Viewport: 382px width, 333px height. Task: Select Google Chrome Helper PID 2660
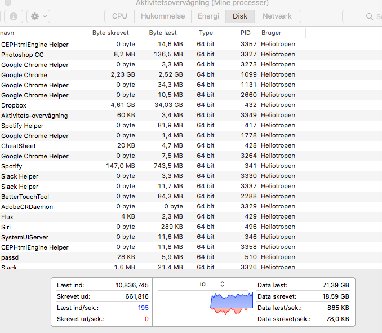pyautogui.click(x=191, y=95)
